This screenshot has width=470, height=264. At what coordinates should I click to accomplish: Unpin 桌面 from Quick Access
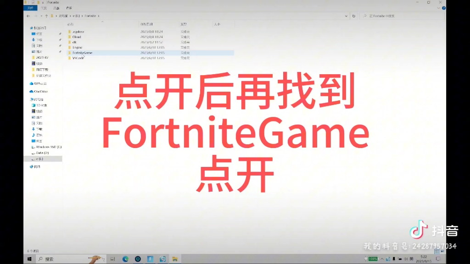[59, 33]
